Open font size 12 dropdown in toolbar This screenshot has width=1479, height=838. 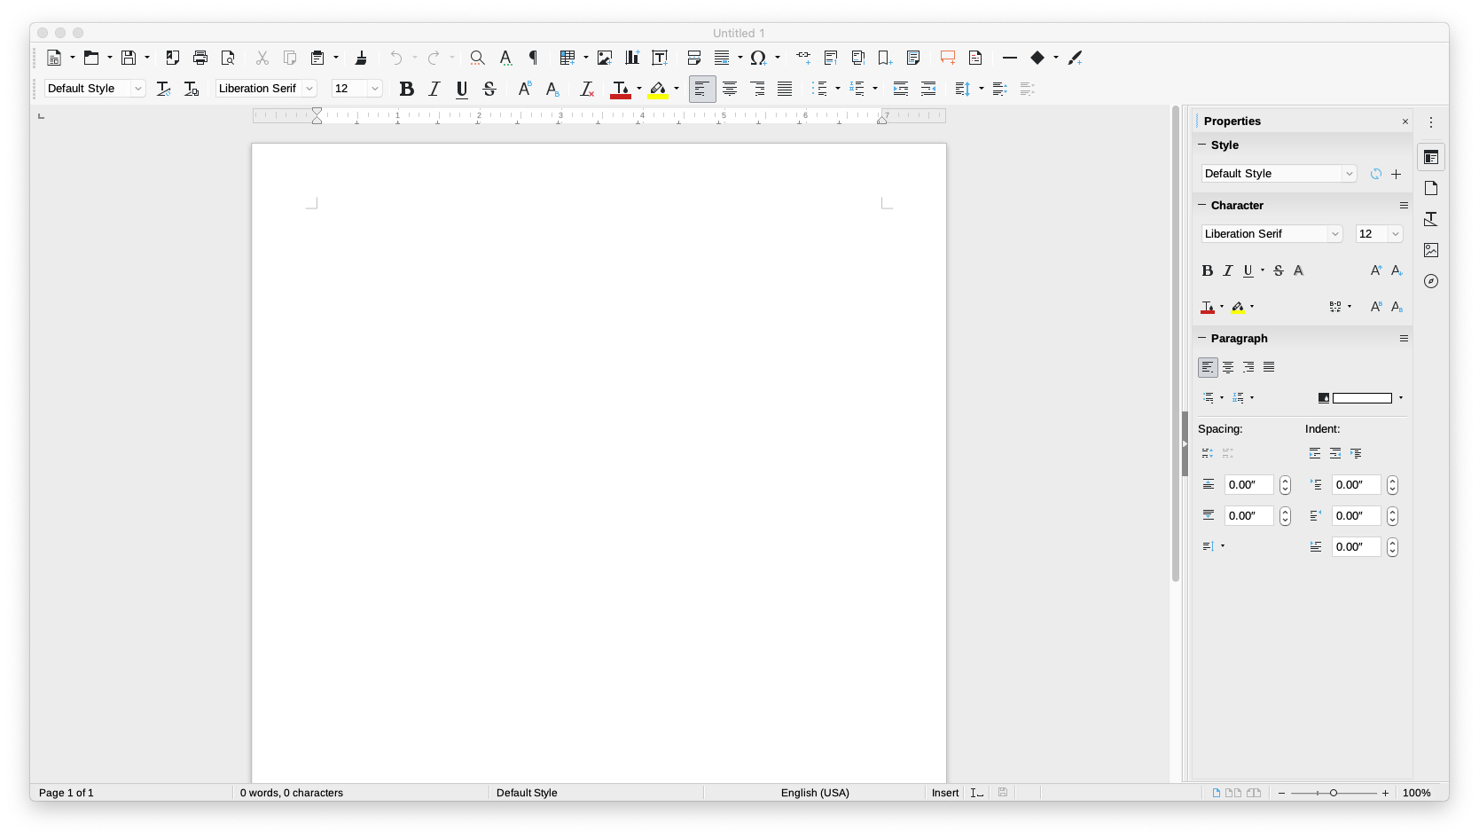(x=375, y=89)
